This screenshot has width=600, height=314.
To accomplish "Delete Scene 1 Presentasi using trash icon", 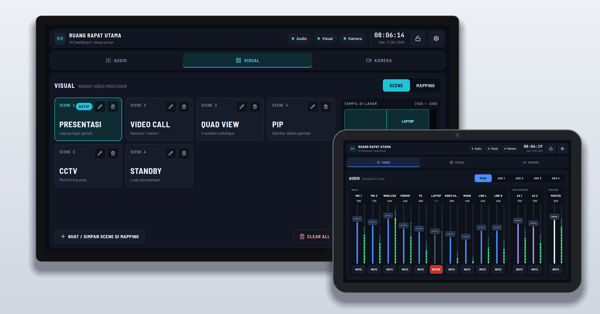I will 113,106.
